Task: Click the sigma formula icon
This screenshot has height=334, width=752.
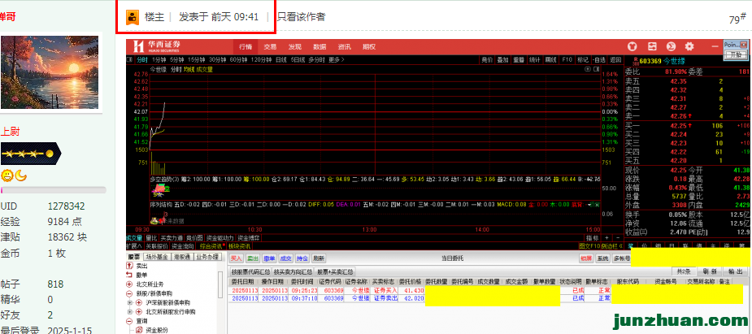Action: (x=671, y=46)
